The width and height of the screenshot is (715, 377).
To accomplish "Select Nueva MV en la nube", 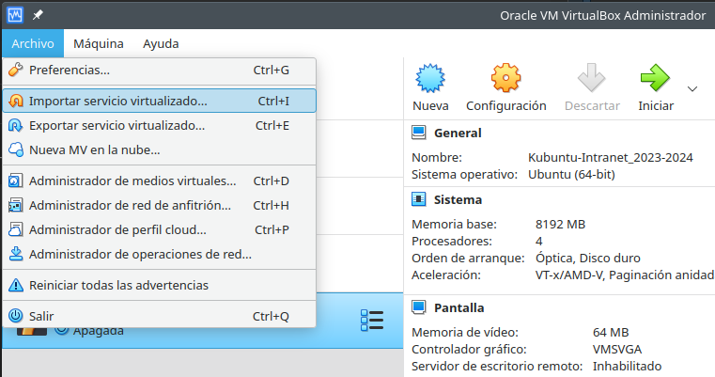I will [94, 149].
